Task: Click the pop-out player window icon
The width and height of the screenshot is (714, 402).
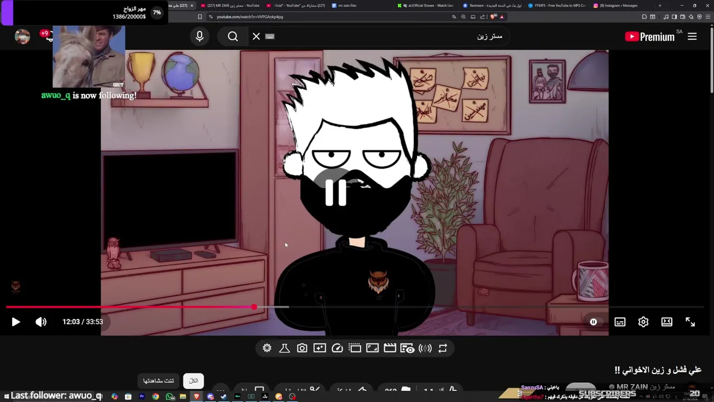Action: tap(355, 348)
